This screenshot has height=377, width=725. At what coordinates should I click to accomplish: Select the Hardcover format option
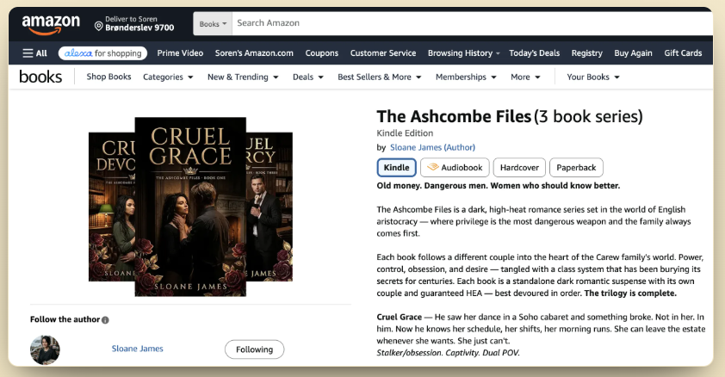[519, 167]
